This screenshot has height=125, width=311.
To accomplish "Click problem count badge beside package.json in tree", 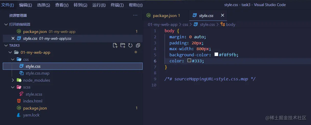I will tap(136, 108).
